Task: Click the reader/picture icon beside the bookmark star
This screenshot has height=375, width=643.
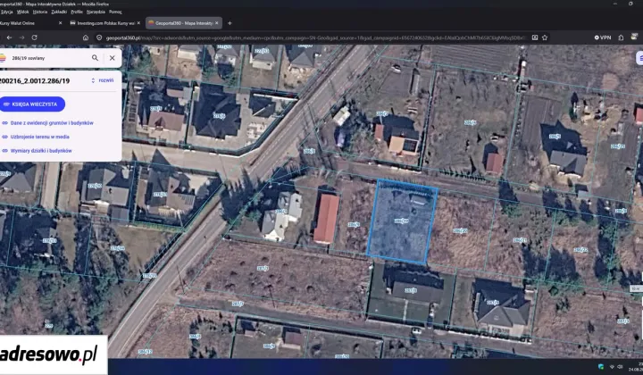Action: [535, 37]
